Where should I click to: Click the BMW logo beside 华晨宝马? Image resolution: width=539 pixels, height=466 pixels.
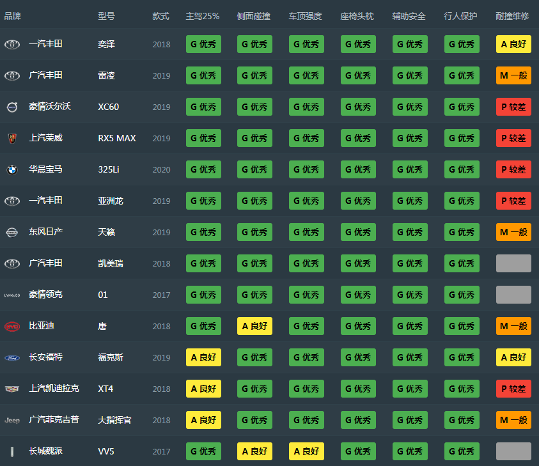[x=12, y=169]
